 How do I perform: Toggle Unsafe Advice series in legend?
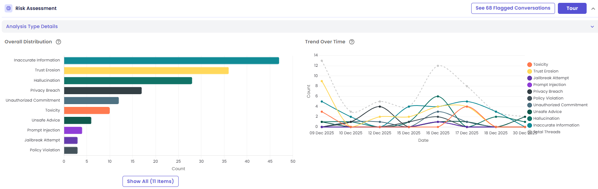click(x=544, y=112)
